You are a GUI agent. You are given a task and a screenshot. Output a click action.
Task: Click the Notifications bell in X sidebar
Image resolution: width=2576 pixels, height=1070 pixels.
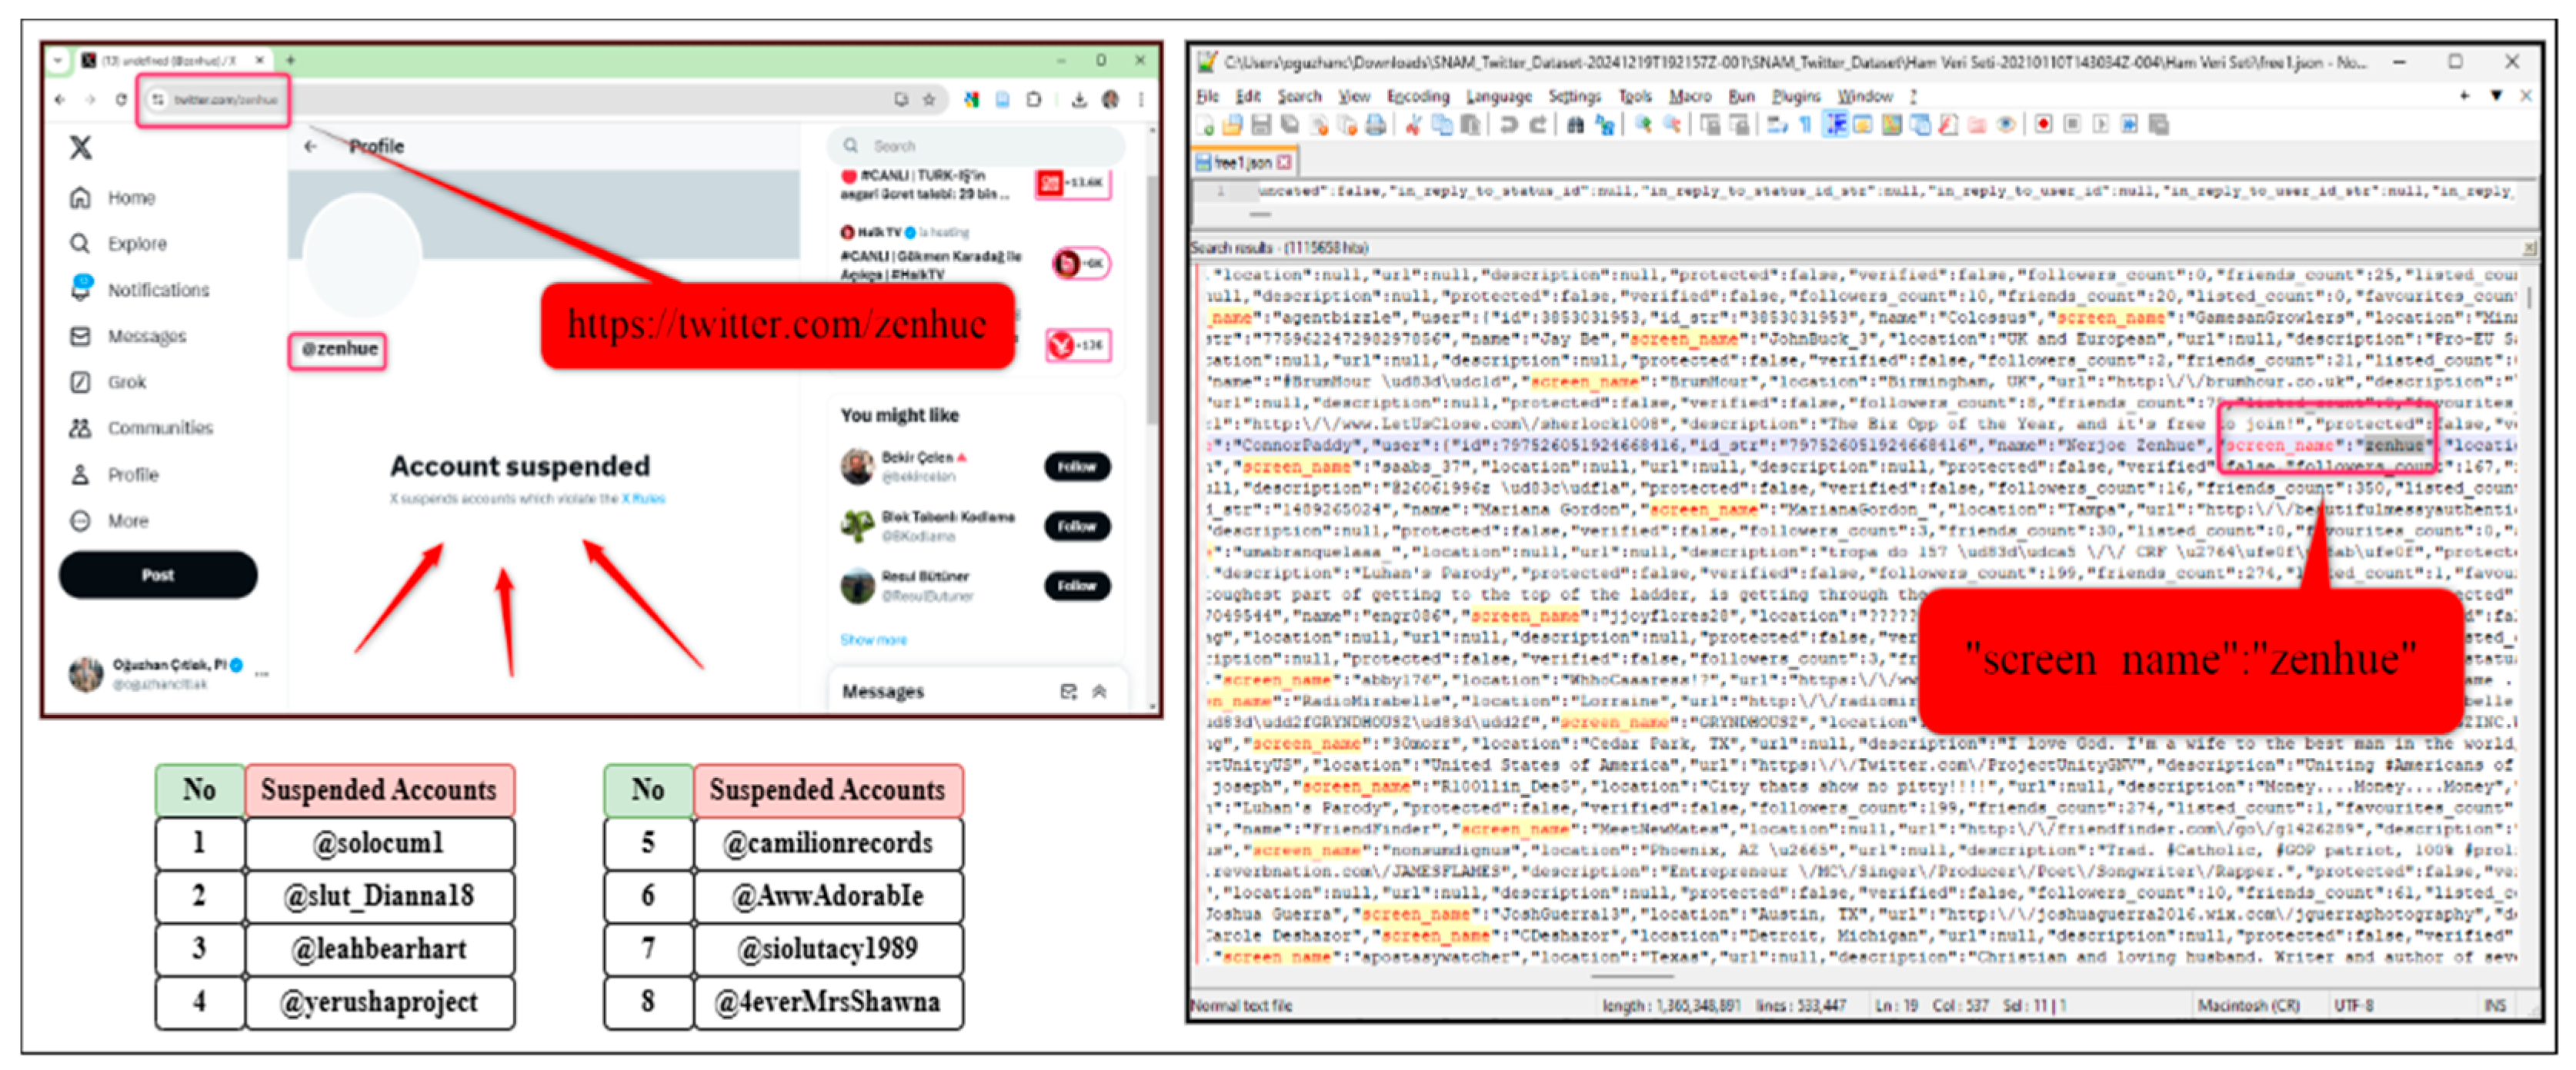80,289
